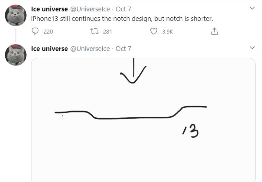
Task: Open the first tweet's cat avatar profile
Action: [x=16, y=15]
